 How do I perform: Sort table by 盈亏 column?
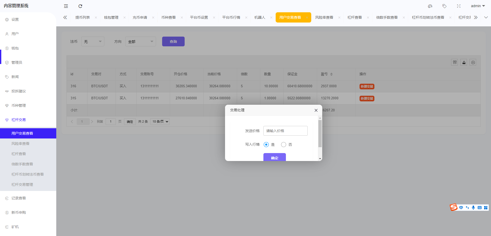pos(331,74)
